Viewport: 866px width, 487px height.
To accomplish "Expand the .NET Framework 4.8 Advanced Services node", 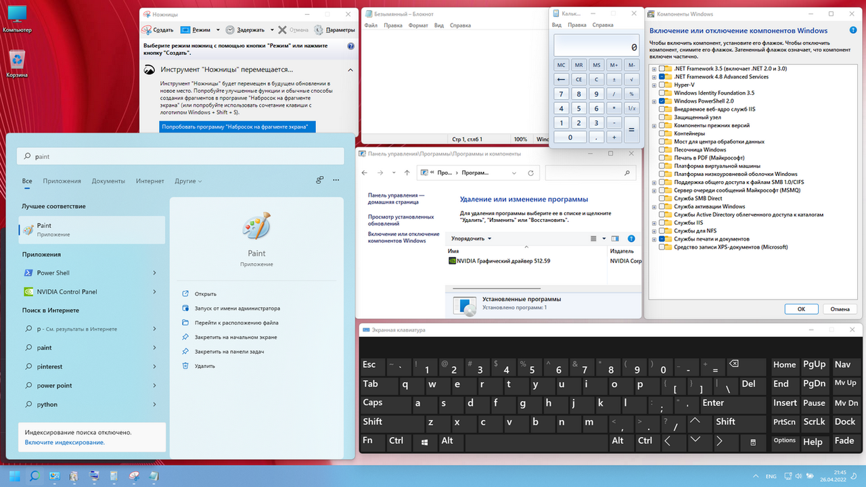I will [x=654, y=77].
